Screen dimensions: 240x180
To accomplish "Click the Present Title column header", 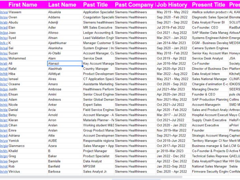I will (x=208, y=5).
